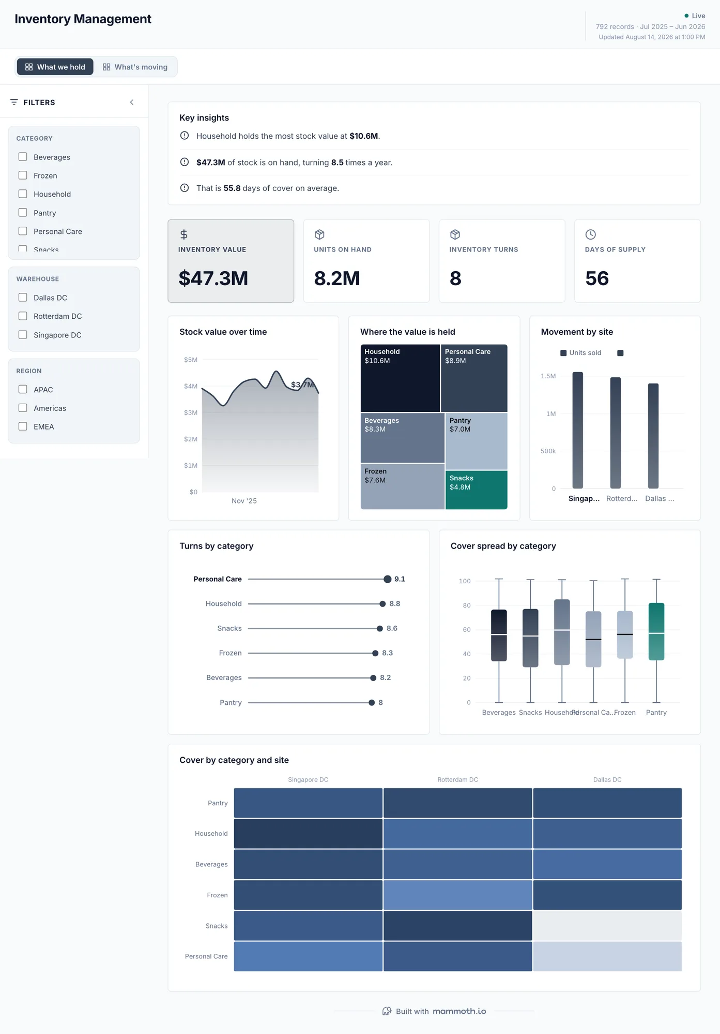Click the Snacks Dallas DC heatmap cell

607,926
